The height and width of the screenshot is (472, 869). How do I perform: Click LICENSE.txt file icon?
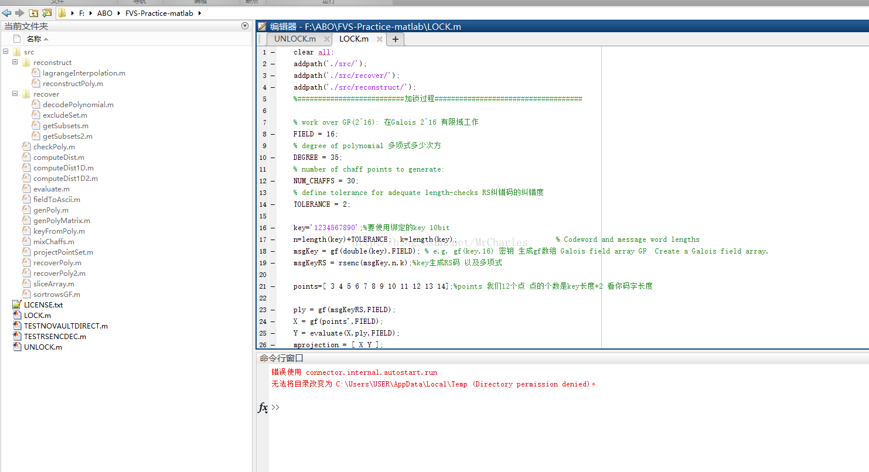(17, 305)
